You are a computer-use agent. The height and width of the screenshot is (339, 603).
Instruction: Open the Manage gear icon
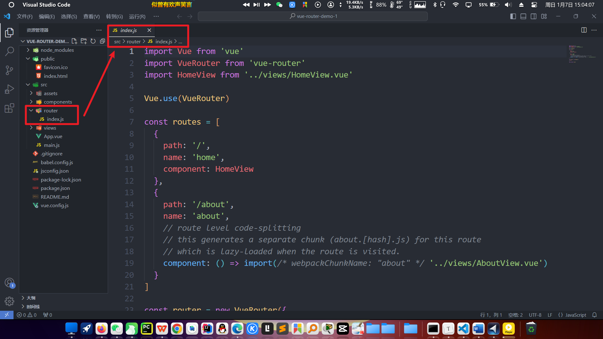[9, 301]
